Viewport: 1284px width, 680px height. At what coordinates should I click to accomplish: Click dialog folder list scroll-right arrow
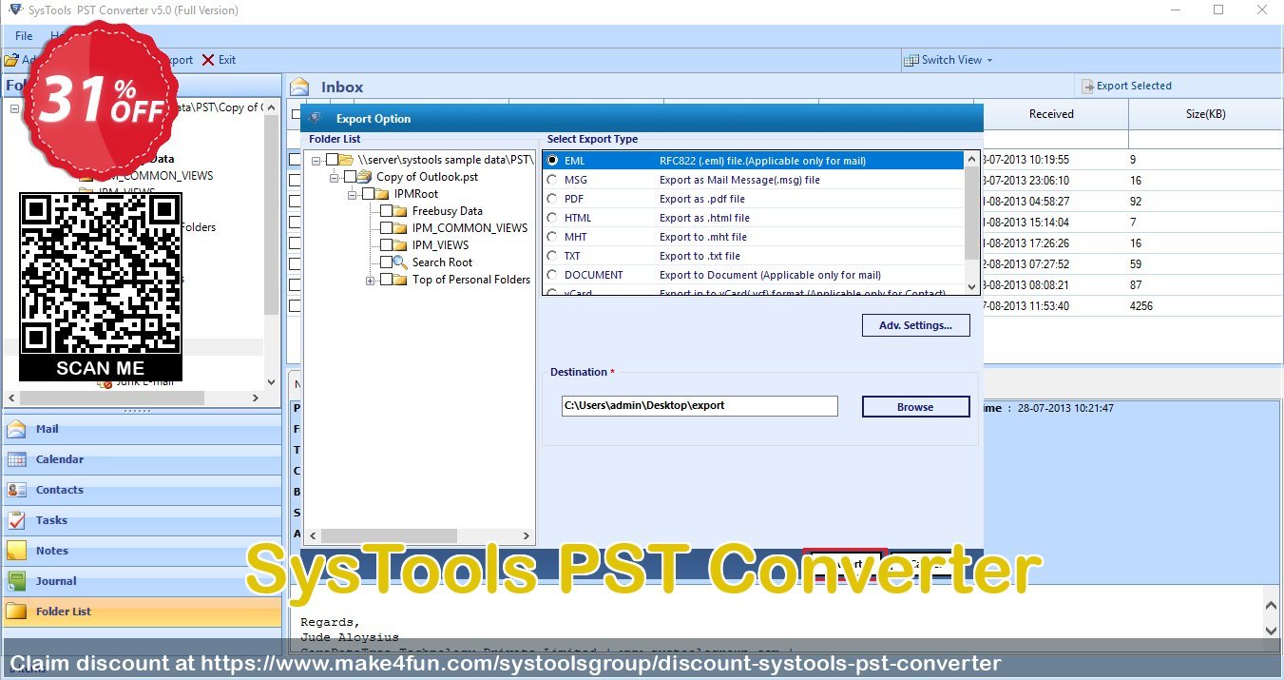(x=527, y=535)
